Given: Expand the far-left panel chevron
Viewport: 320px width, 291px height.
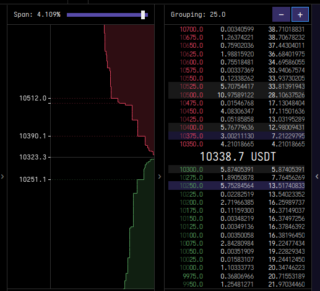Looking at the screenshot, I should coord(2,176).
